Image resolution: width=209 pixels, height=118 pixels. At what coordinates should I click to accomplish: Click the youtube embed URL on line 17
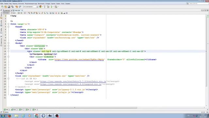click(x=79, y=60)
